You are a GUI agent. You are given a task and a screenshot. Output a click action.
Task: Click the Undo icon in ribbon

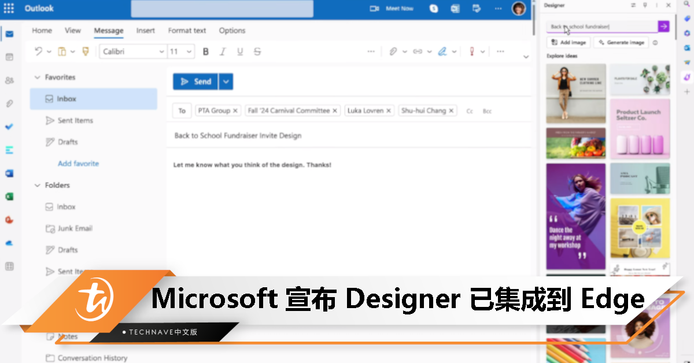click(x=39, y=51)
